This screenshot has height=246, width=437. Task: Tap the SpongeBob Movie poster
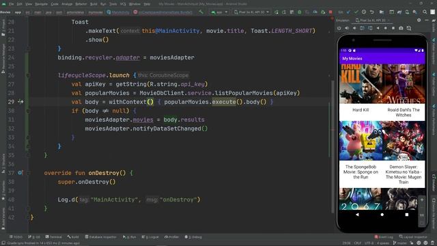pos(361,141)
